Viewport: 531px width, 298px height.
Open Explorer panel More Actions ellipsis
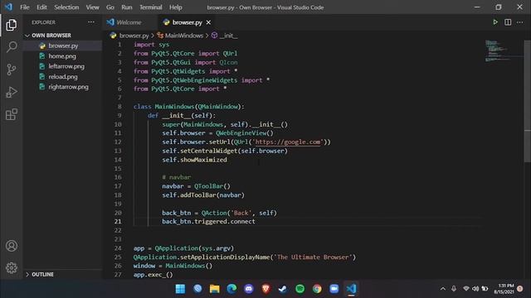click(x=91, y=22)
